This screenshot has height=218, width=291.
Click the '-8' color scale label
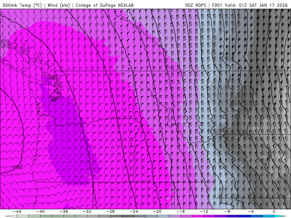tap(227, 211)
